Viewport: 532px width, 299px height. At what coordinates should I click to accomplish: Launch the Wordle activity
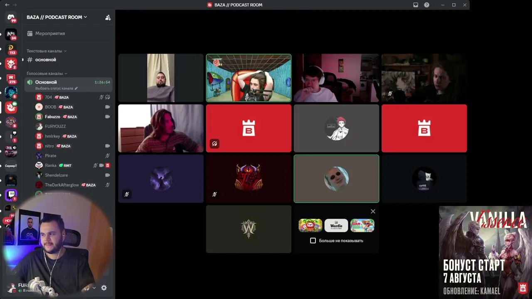[336, 225]
